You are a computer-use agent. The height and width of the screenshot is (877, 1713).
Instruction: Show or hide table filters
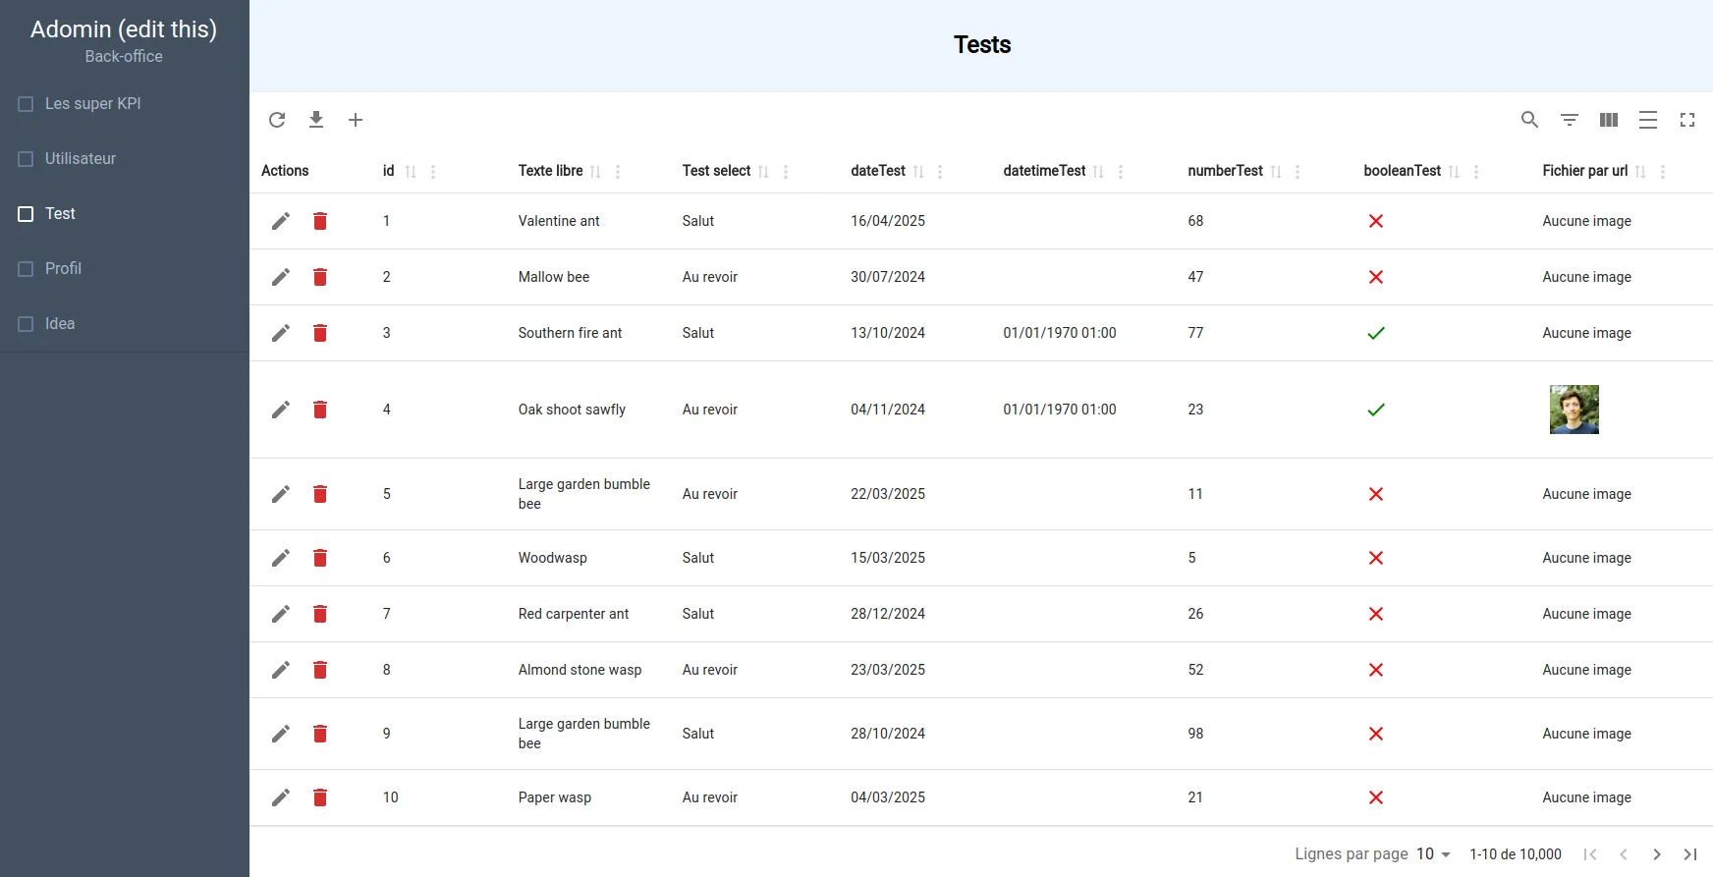(x=1570, y=120)
